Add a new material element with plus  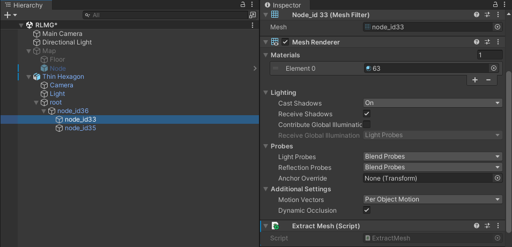[x=475, y=80]
